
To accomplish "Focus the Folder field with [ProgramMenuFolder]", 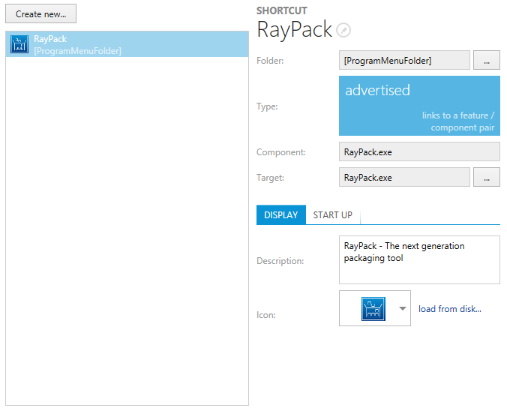I will click(404, 61).
